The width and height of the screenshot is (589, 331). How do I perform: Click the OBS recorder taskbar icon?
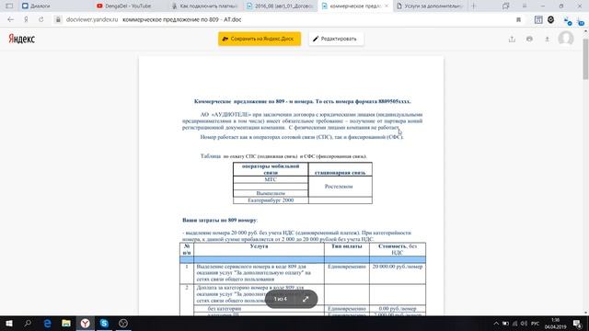pos(123,323)
